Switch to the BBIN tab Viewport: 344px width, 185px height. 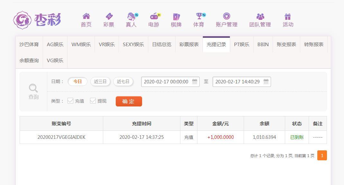[x=263, y=44]
